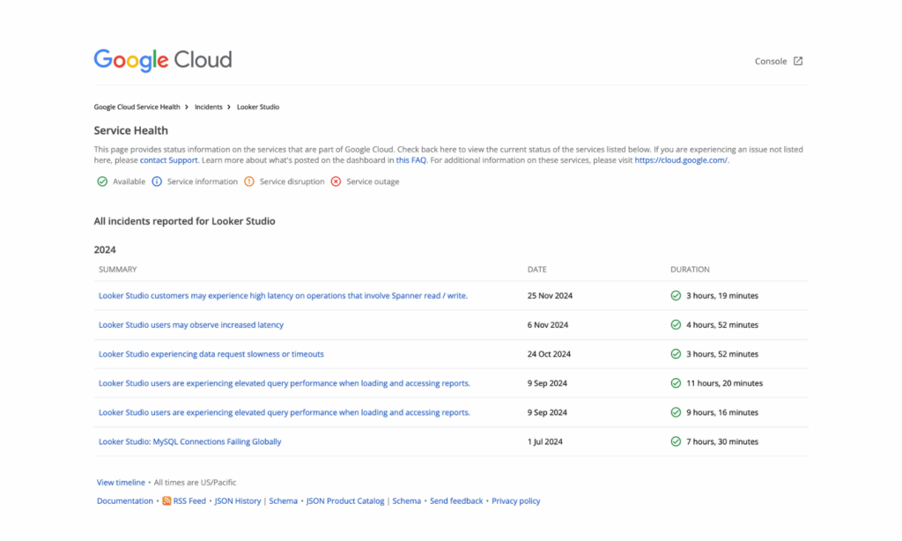Click the DATE column header
Viewport: 902px width, 541px height.
536,270
